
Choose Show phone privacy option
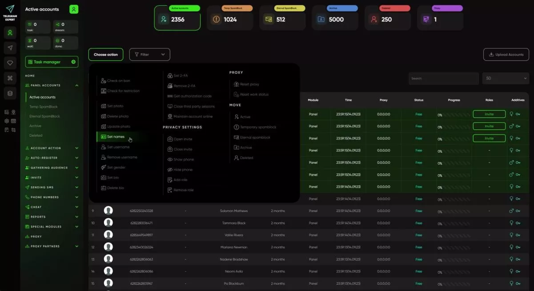[181, 159]
